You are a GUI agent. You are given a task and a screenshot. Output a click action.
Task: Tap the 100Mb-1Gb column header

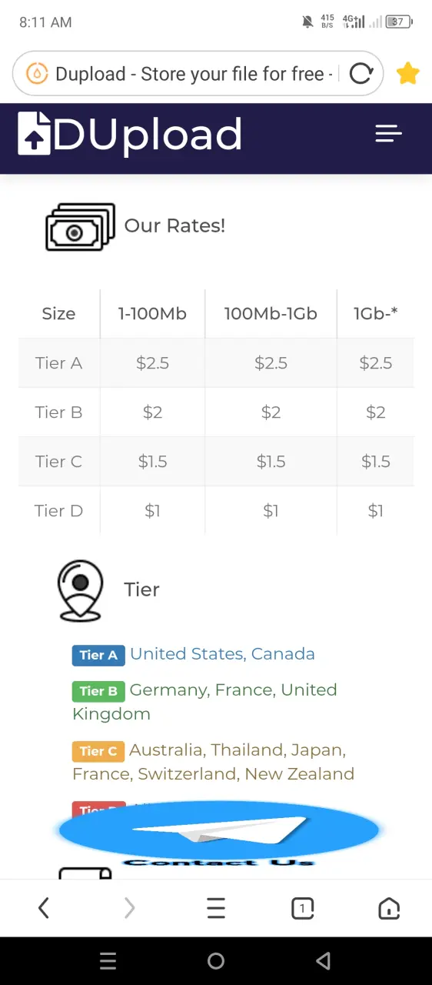[271, 313]
